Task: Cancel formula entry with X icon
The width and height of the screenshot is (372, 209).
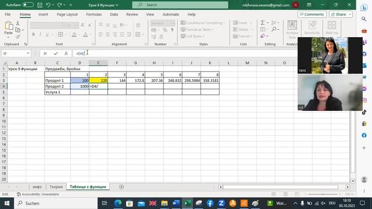Action: (45, 53)
